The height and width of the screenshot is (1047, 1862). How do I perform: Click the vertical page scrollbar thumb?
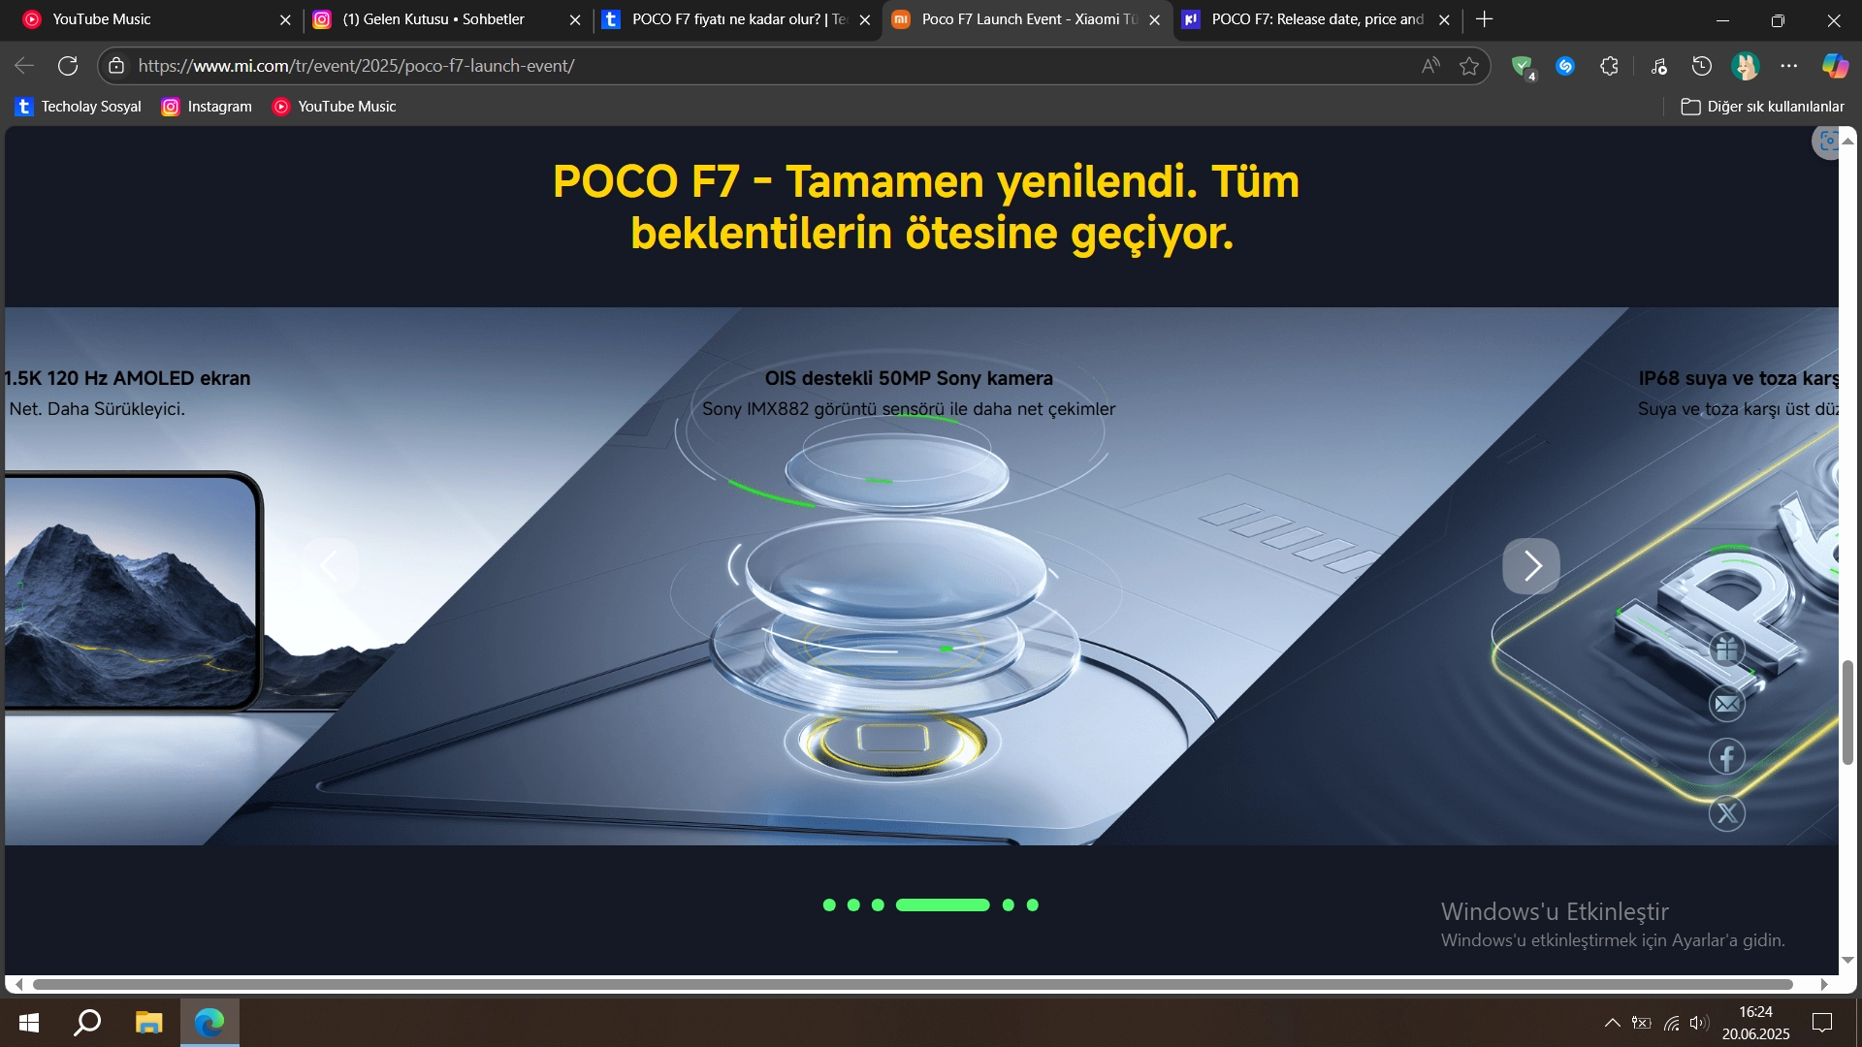[1847, 713]
